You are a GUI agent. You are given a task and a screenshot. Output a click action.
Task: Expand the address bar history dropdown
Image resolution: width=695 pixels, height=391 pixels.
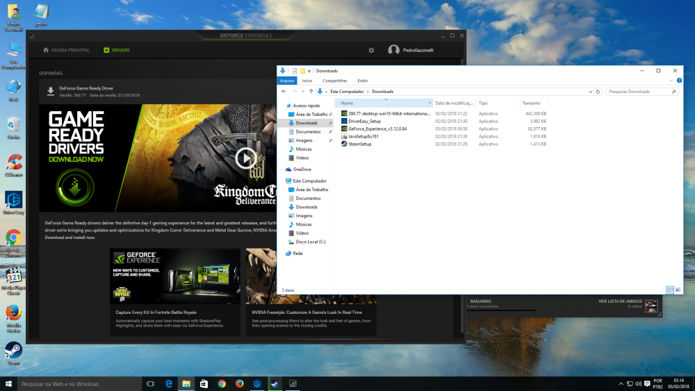click(x=590, y=92)
